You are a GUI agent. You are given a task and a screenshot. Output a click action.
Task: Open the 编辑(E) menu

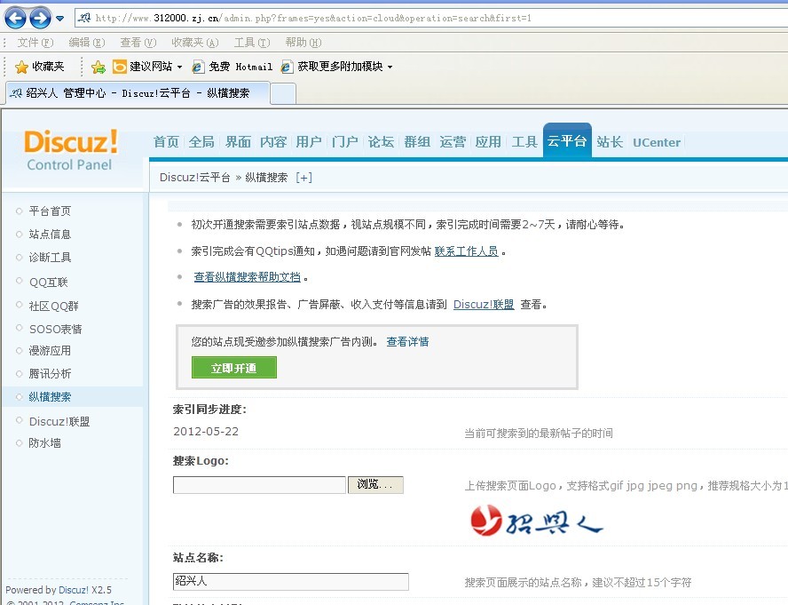86,43
